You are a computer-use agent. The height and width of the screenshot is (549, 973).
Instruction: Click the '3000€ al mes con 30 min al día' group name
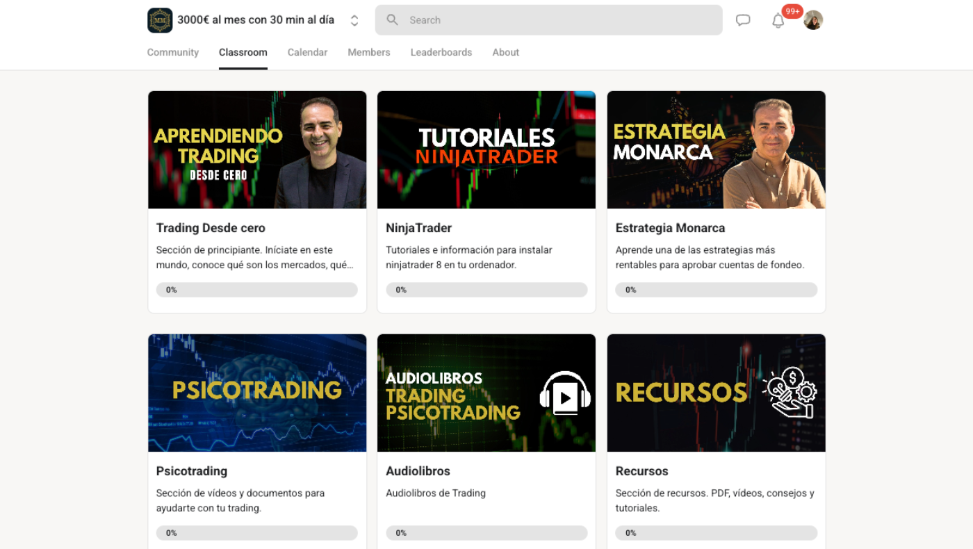256,20
